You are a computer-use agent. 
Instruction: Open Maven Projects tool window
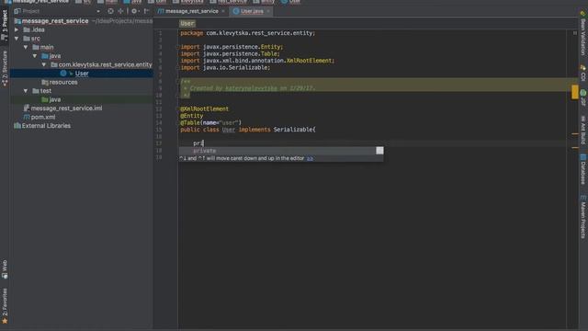583,217
